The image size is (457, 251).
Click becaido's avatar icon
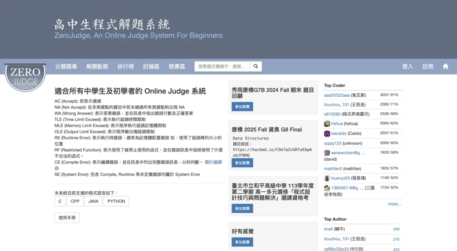tap(327, 133)
